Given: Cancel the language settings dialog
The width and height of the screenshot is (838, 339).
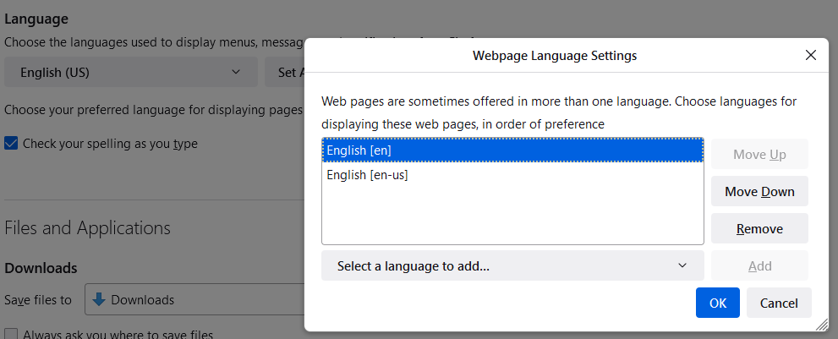Looking at the screenshot, I should click(x=779, y=303).
